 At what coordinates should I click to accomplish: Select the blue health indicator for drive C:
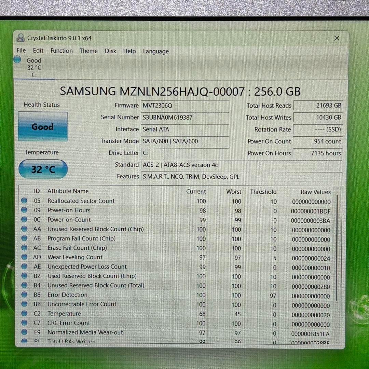point(17,59)
